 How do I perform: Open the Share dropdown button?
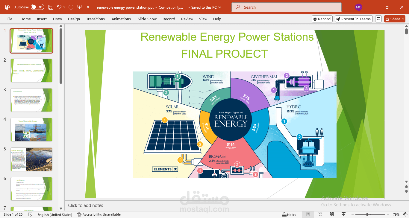[395, 19]
